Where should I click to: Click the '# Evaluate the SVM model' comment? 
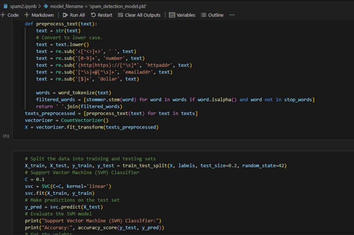(58, 214)
